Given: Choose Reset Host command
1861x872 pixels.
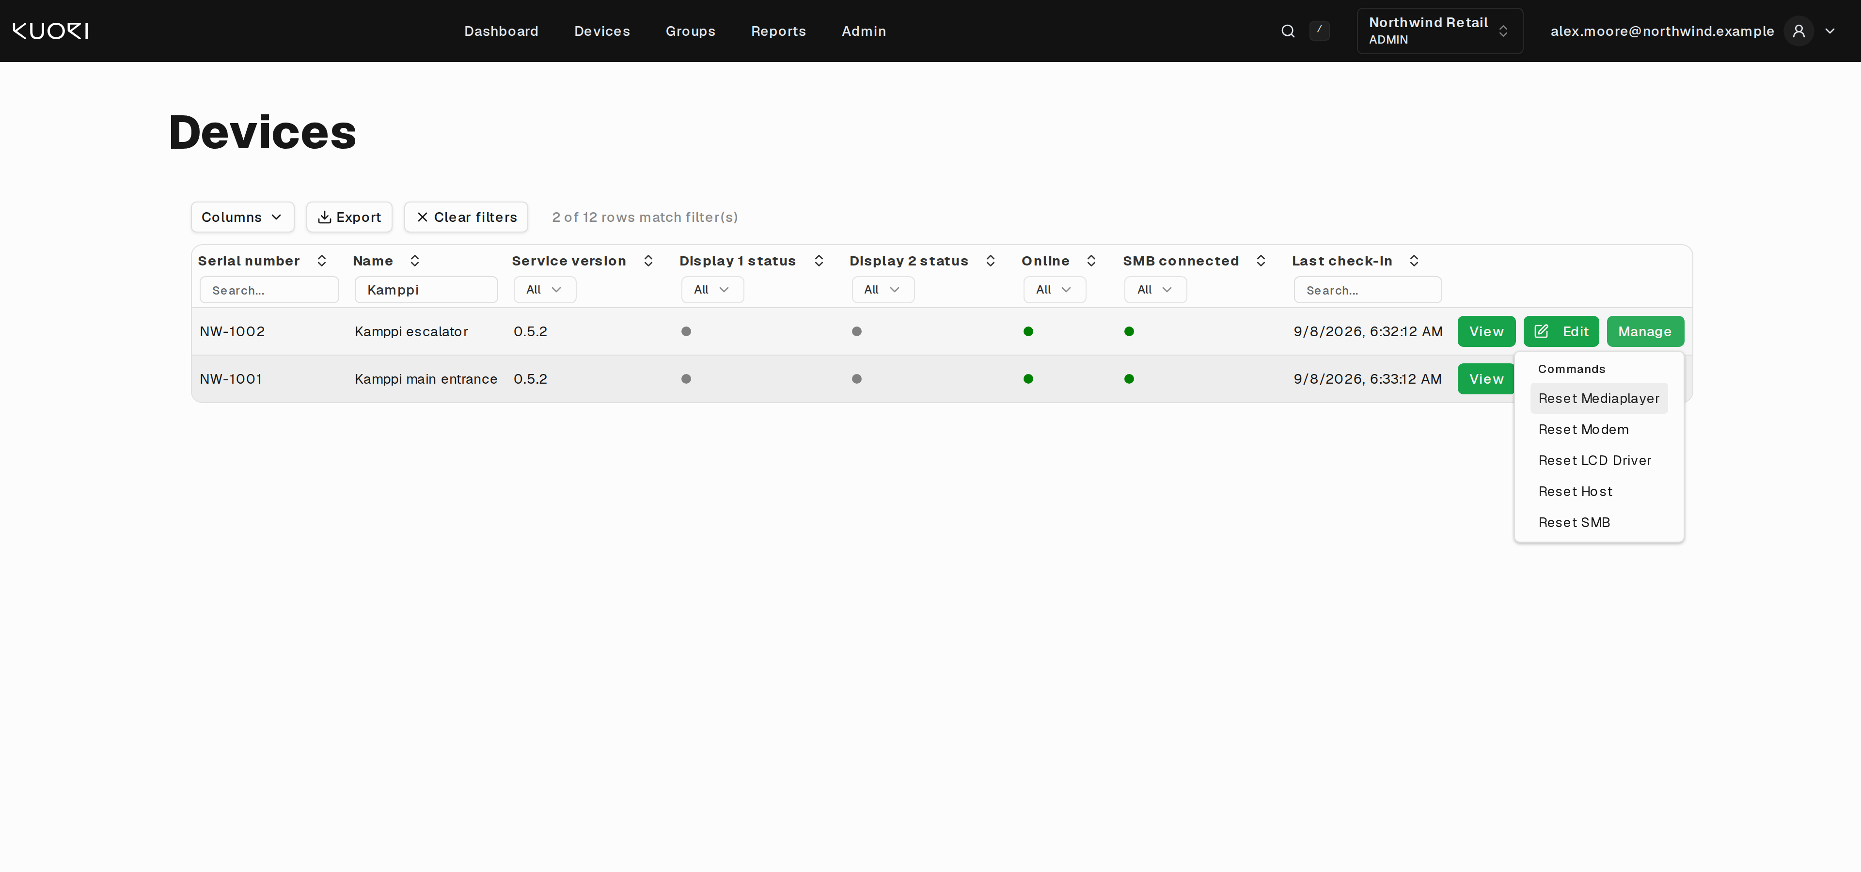Looking at the screenshot, I should [1599, 492].
